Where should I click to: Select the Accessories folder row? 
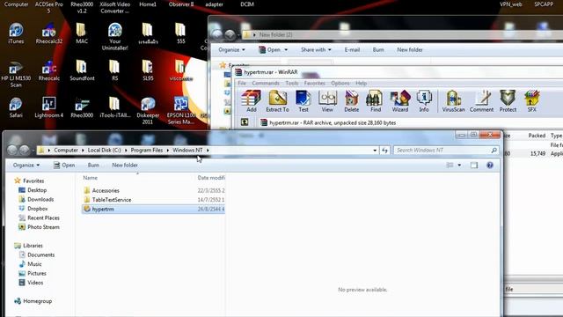tap(153, 190)
